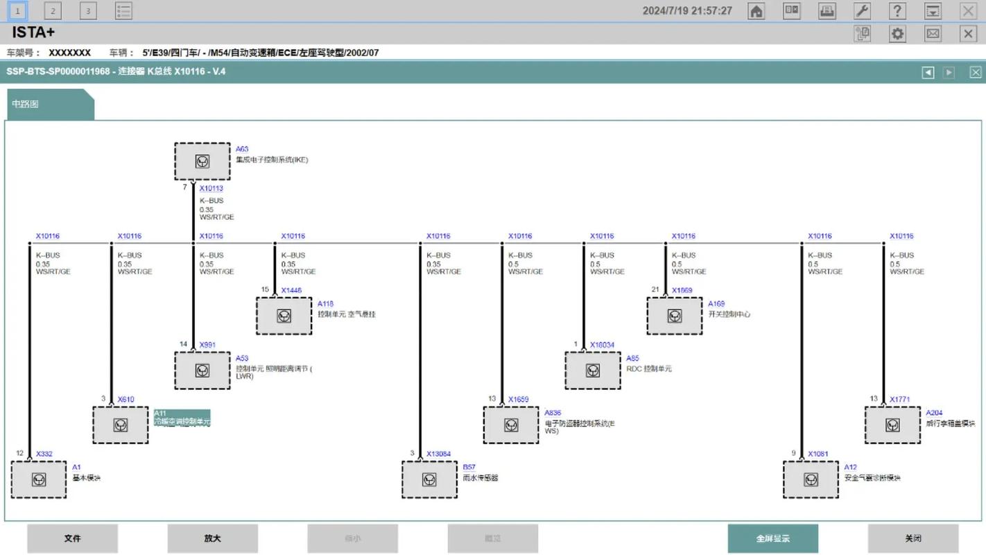Click the printer icon
This screenshot has width=986, height=555.
point(827,10)
